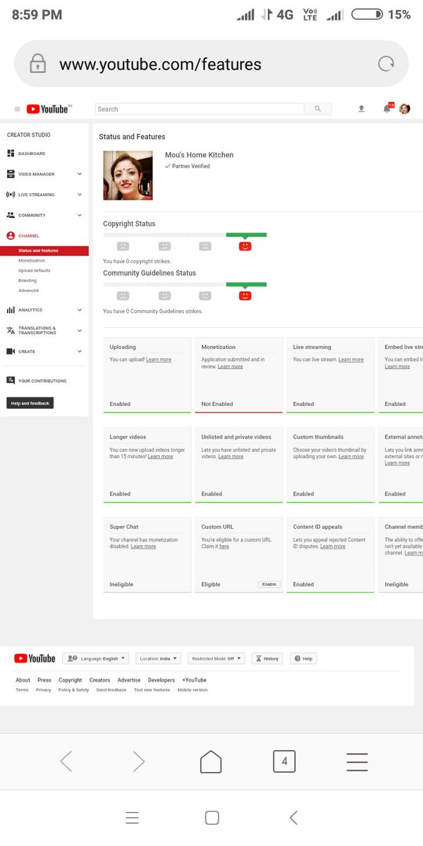Image resolution: width=423 pixels, height=846 pixels.
Task: Expand the Live Streaming section chevron
Action: click(x=80, y=195)
